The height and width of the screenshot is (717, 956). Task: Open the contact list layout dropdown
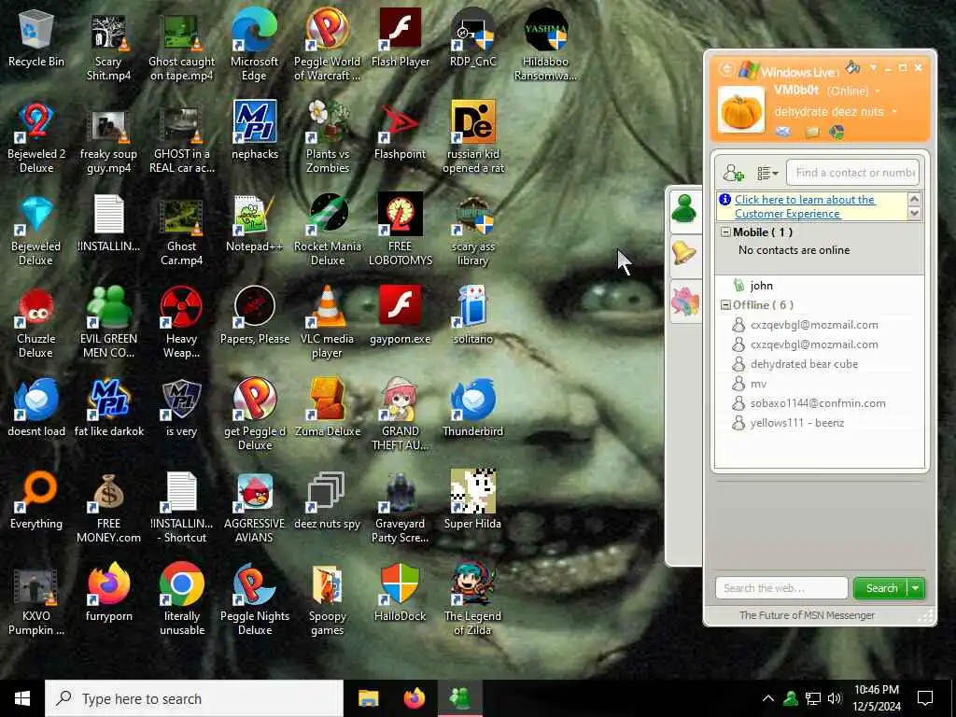[767, 174]
